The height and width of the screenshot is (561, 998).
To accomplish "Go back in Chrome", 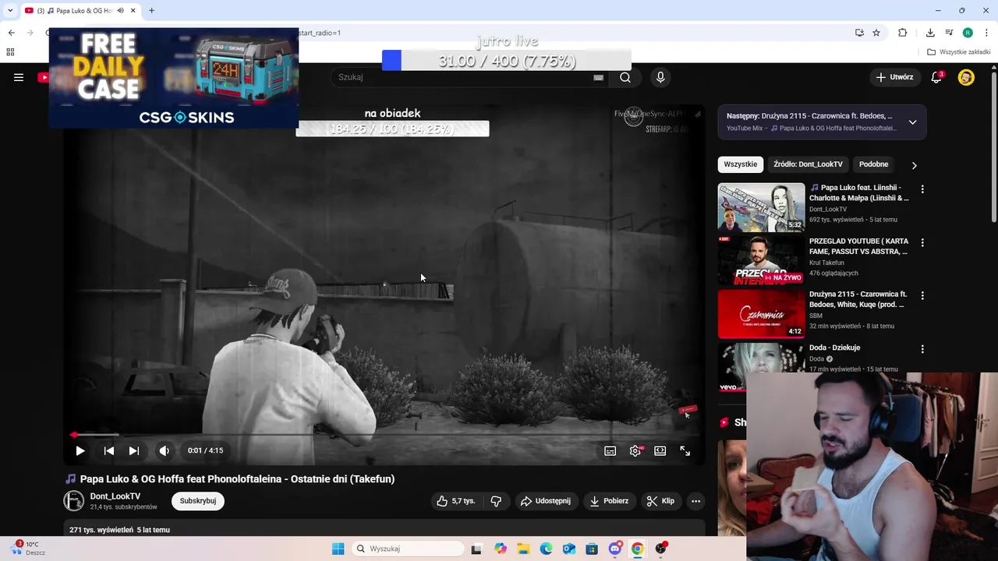I will 11,33.
